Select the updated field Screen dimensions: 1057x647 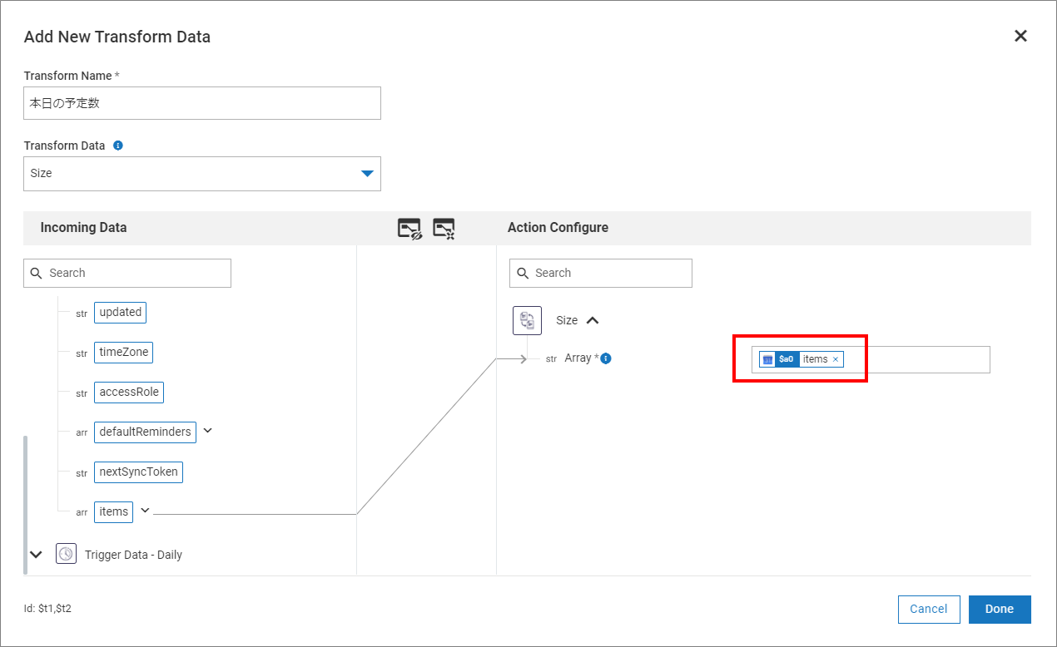[121, 313]
